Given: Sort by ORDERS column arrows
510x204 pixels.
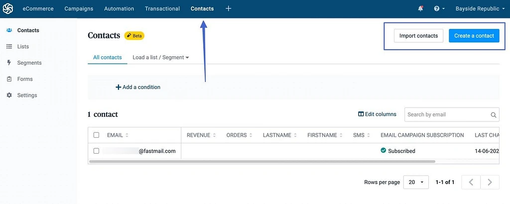Looking at the screenshot, I should pos(251,135).
